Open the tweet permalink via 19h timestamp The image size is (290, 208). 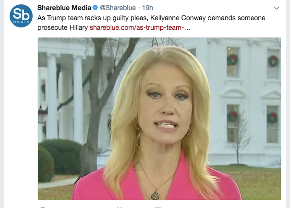click(147, 8)
